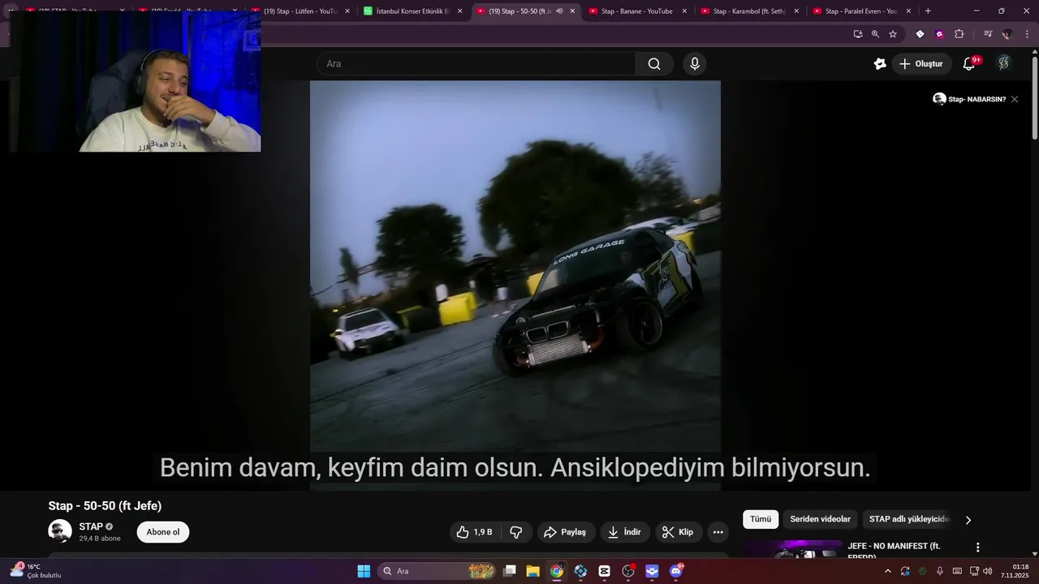
Task: Close the Stap - Banane tab
Action: [x=684, y=11]
